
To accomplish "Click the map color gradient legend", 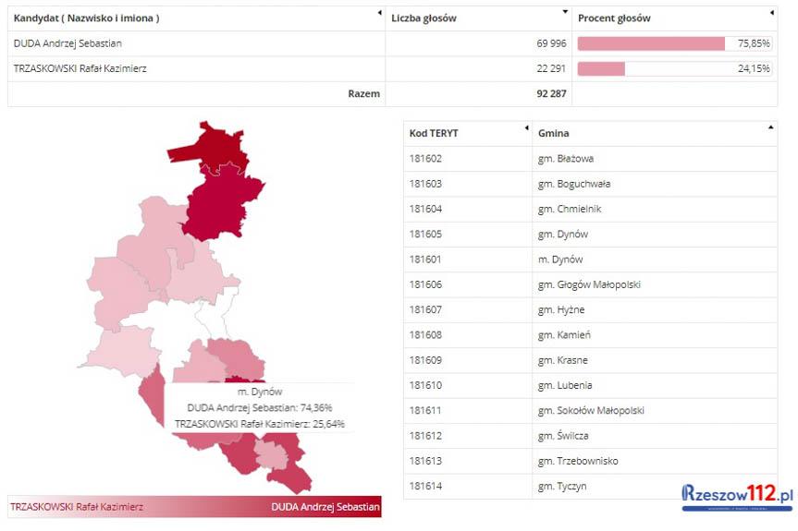I will tap(194, 507).
